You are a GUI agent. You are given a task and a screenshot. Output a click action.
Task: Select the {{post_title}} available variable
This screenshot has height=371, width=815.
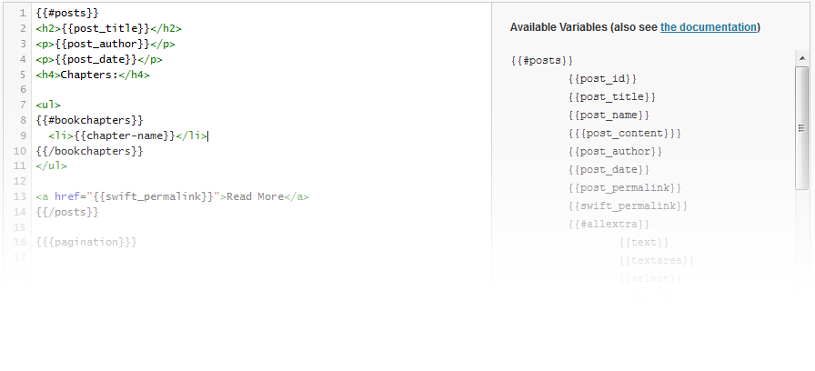(612, 97)
